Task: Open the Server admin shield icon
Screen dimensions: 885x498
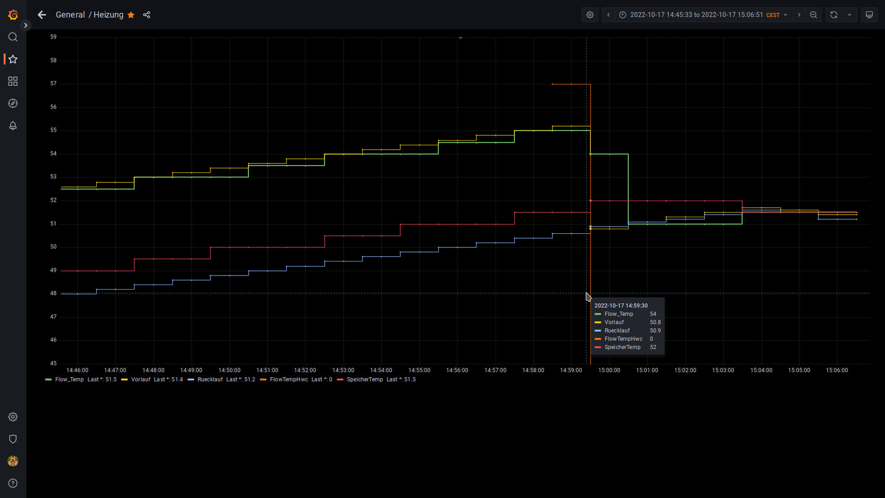Action: [13, 439]
